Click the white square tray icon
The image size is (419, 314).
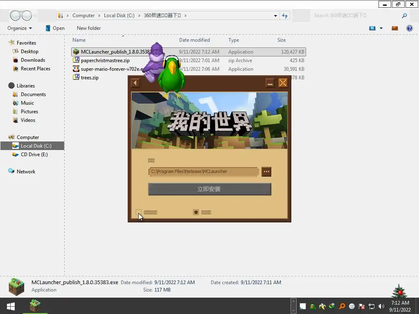[x=302, y=306]
